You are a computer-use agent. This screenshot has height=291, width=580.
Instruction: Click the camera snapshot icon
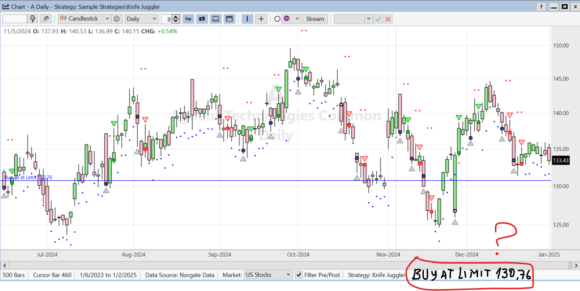(202, 19)
